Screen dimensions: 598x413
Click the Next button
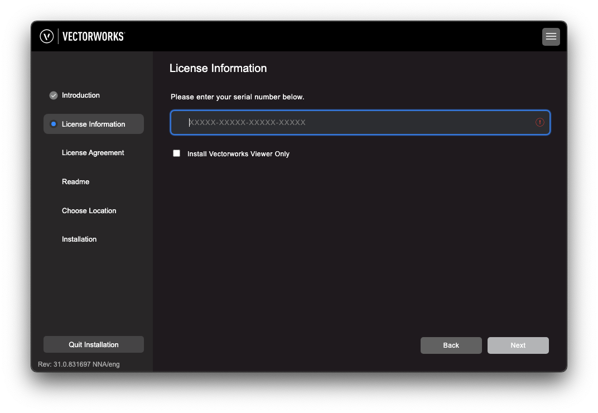click(x=518, y=345)
